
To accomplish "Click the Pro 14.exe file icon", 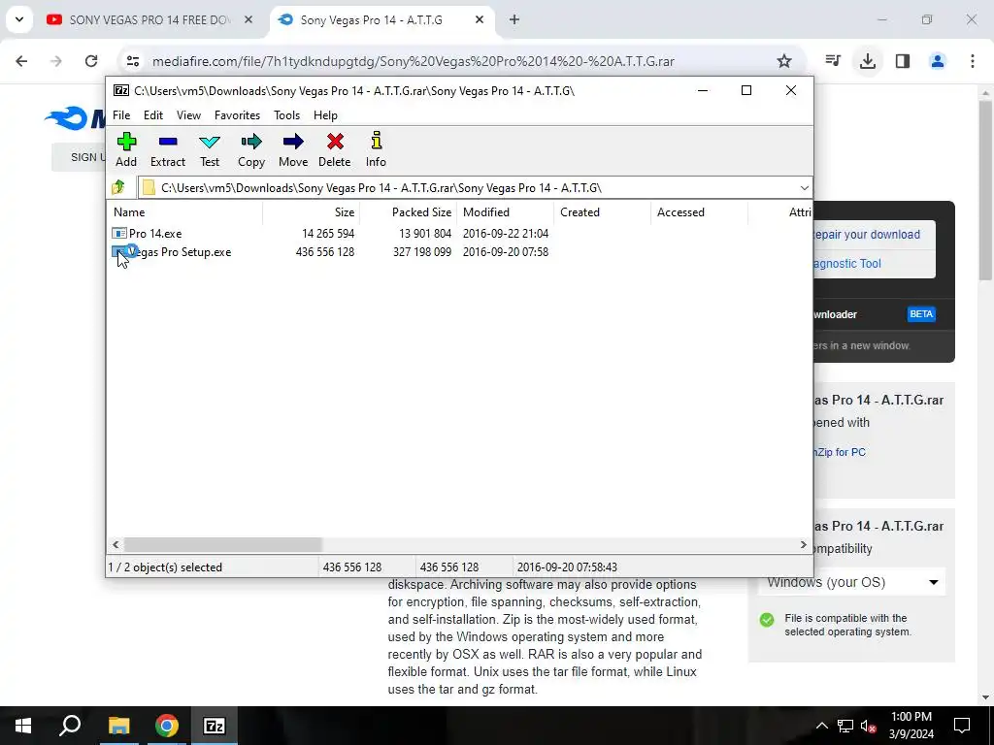I will (x=119, y=234).
